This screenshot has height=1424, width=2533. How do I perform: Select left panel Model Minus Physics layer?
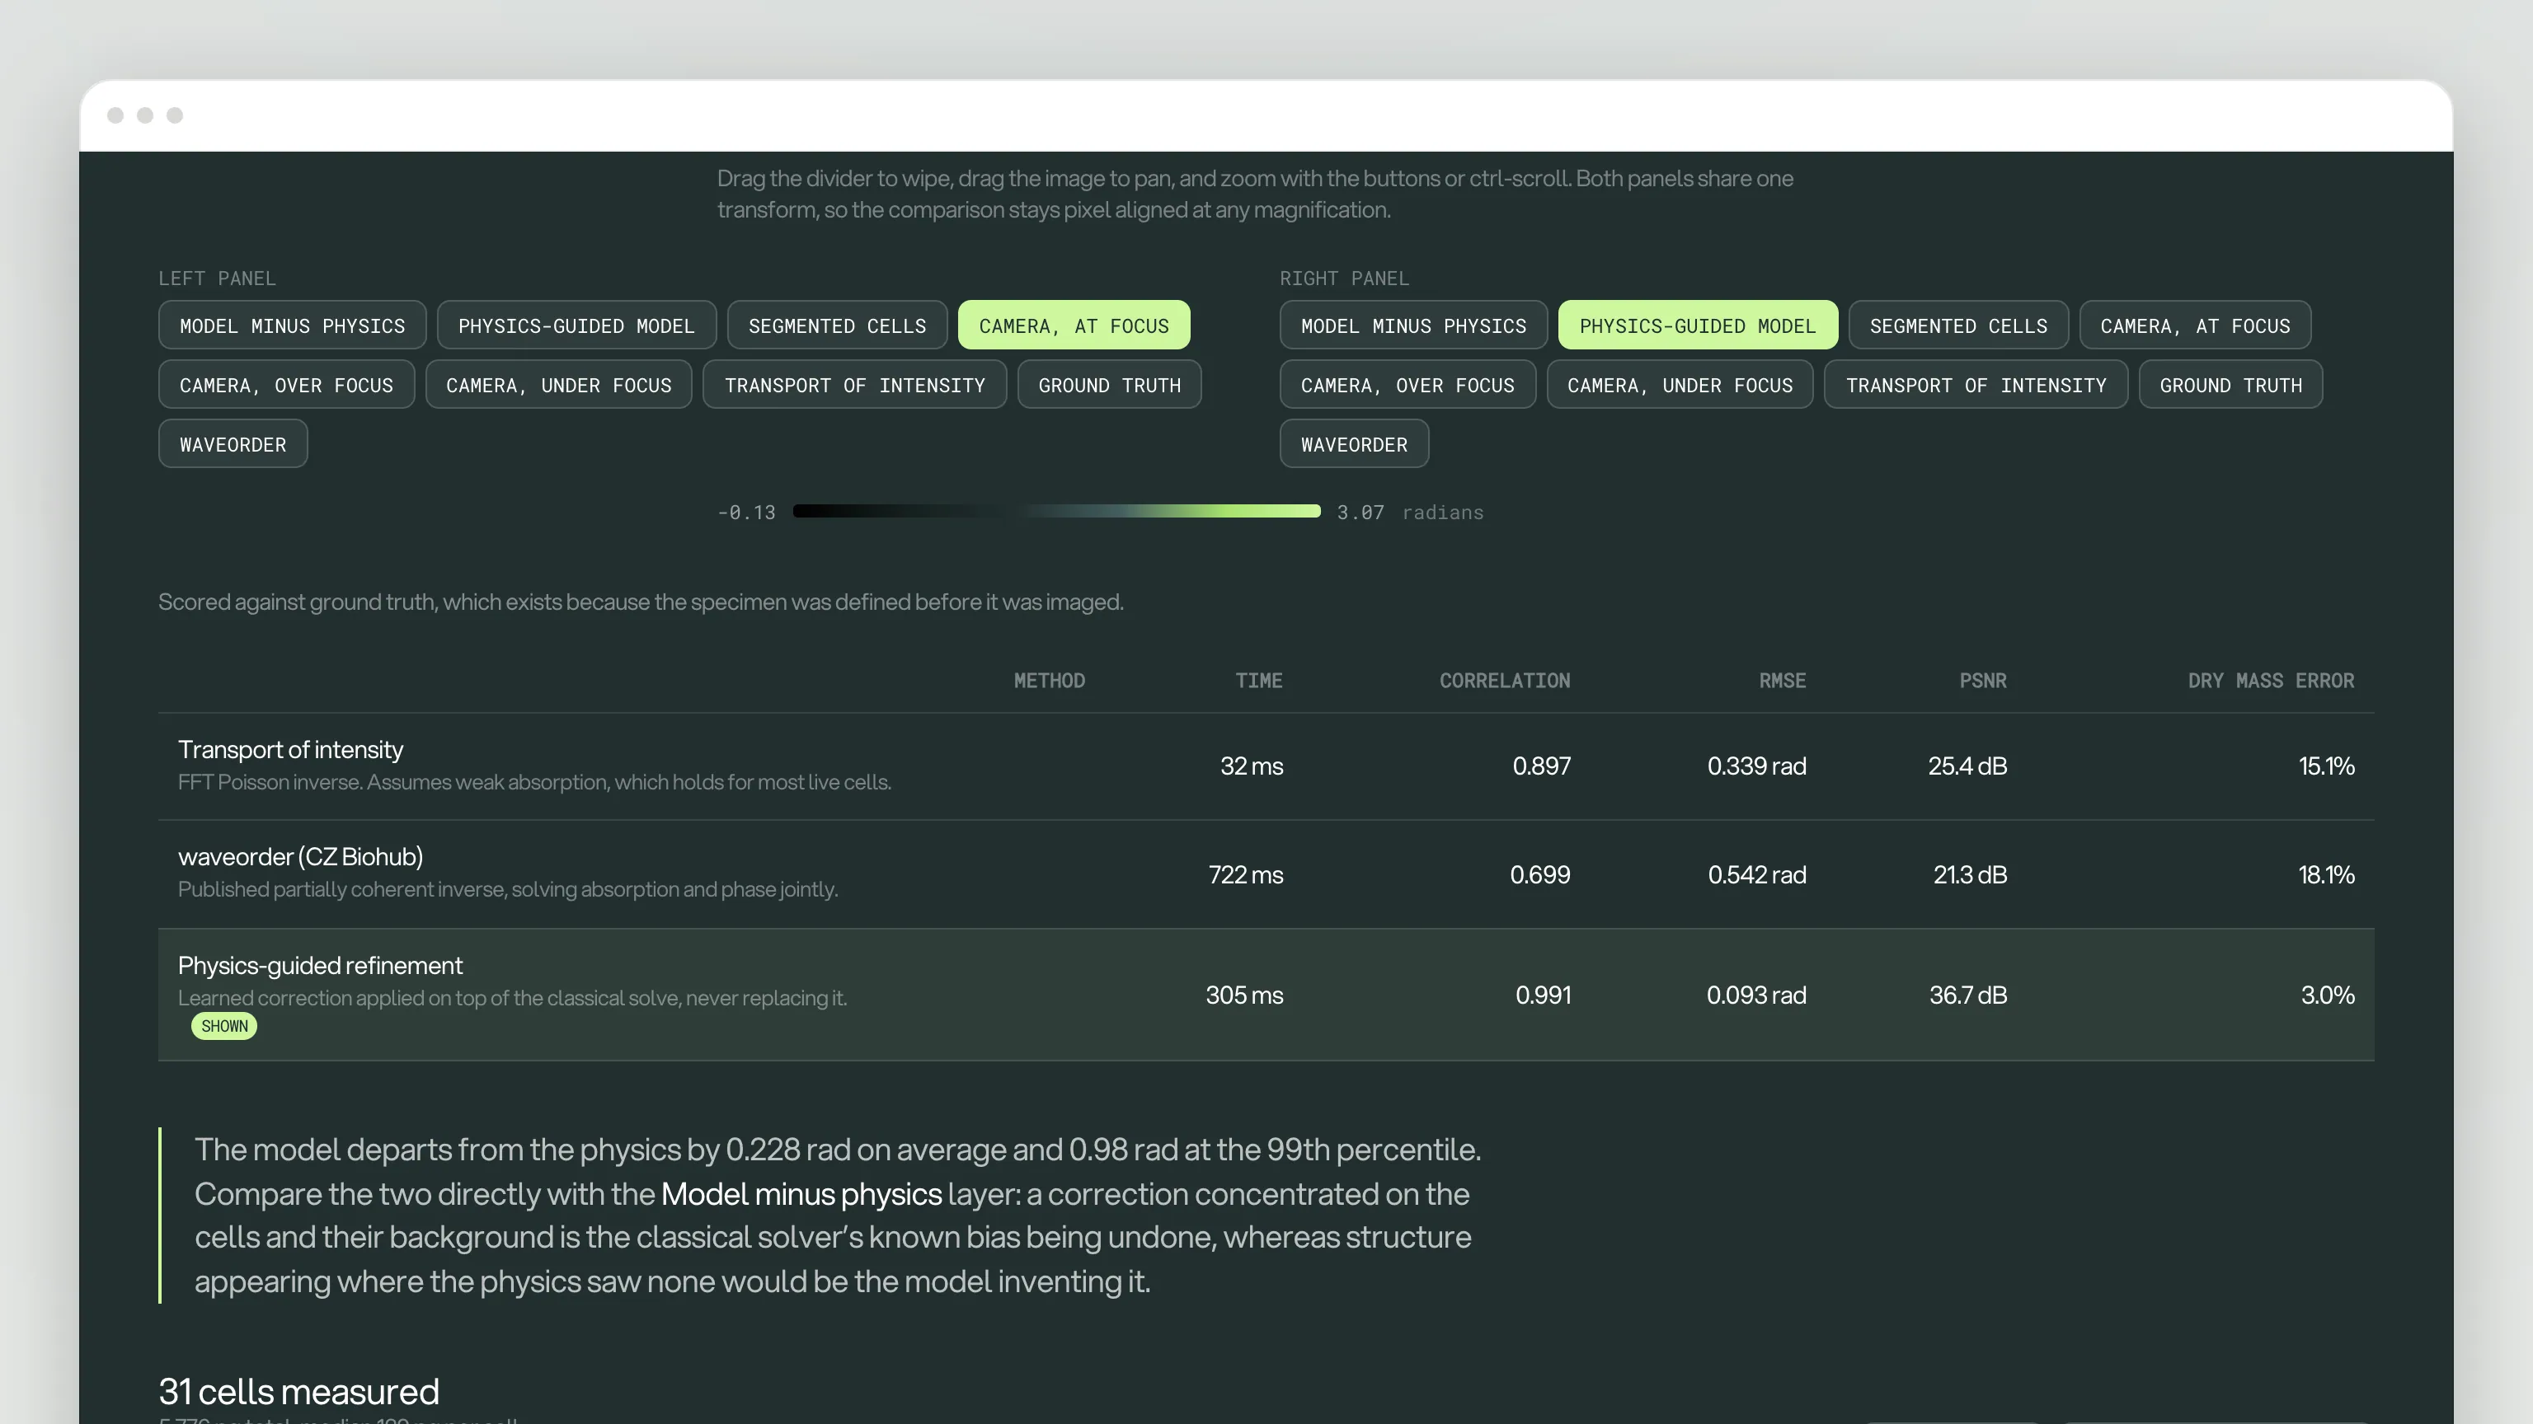292,326
